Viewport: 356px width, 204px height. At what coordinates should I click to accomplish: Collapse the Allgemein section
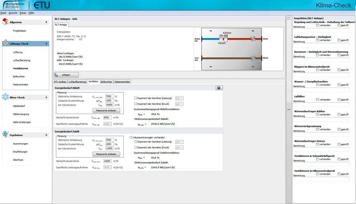click(46, 22)
